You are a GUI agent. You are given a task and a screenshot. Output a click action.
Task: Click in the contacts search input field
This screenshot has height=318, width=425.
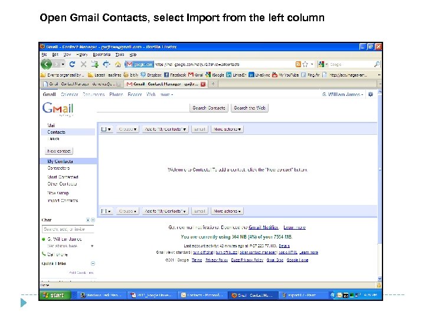[x=143, y=108]
